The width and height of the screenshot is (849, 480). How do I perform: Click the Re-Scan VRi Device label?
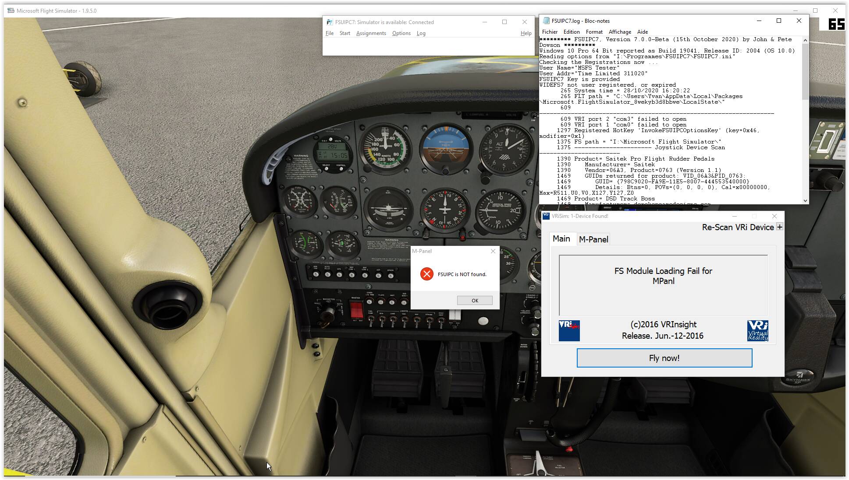[738, 227]
